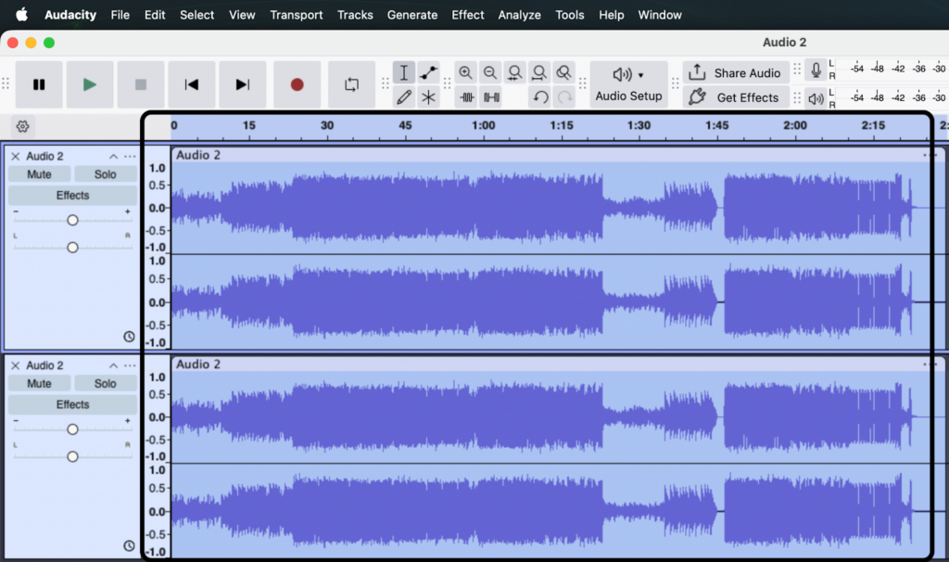Open the Audio Setup dropdown

628,84
